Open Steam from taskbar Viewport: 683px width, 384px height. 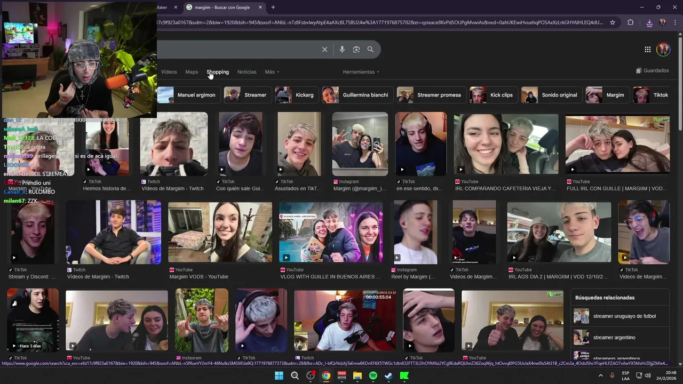(x=388, y=375)
